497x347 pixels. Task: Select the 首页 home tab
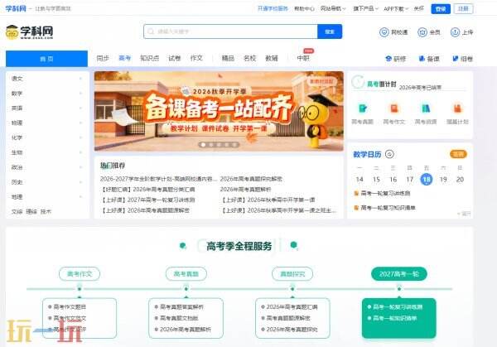(46, 59)
